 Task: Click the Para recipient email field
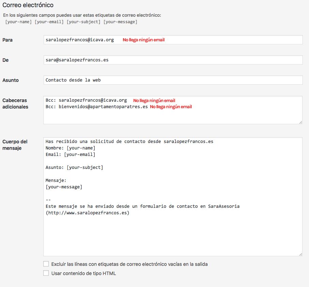(x=173, y=40)
